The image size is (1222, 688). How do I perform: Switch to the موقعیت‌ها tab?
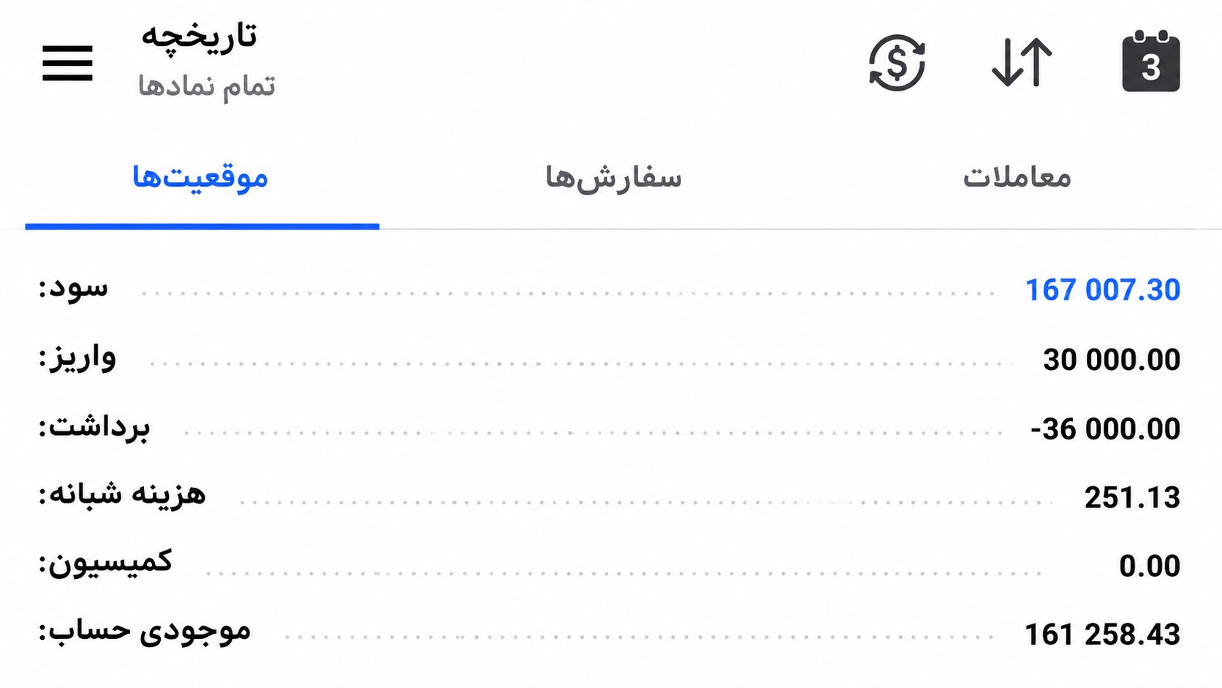click(x=200, y=178)
